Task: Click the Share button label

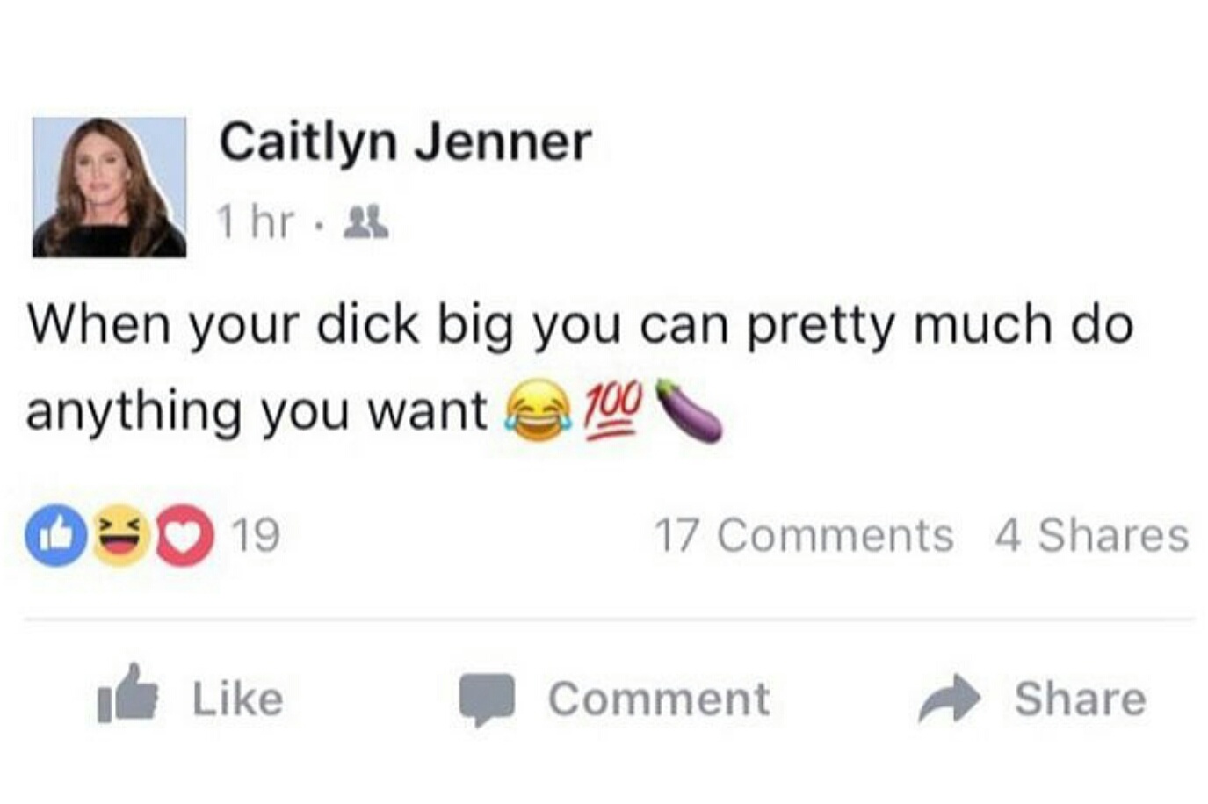Action: (x=1081, y=699)
